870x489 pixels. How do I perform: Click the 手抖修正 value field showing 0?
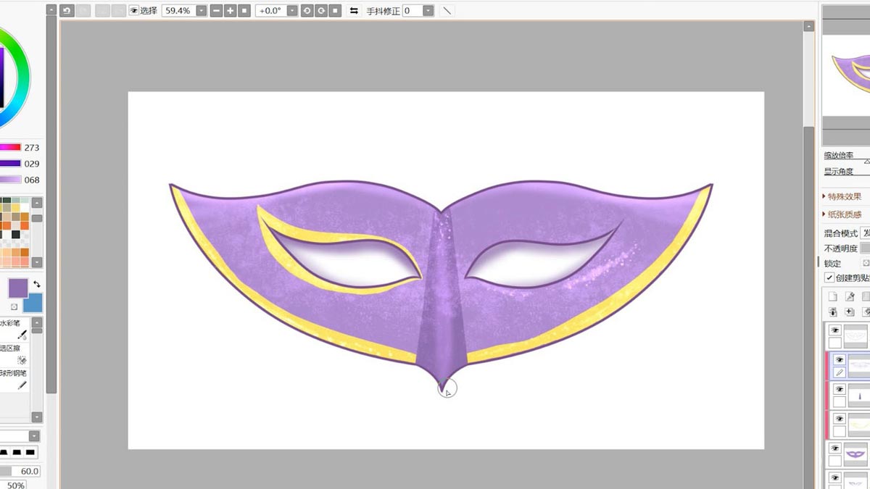coord(412,11)
